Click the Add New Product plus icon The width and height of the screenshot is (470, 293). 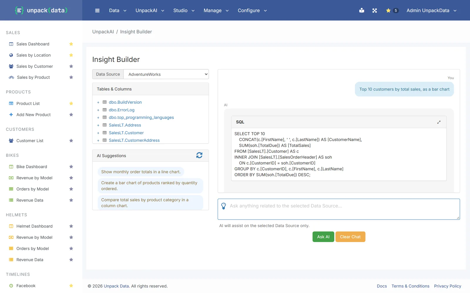[x=11, y=115]
